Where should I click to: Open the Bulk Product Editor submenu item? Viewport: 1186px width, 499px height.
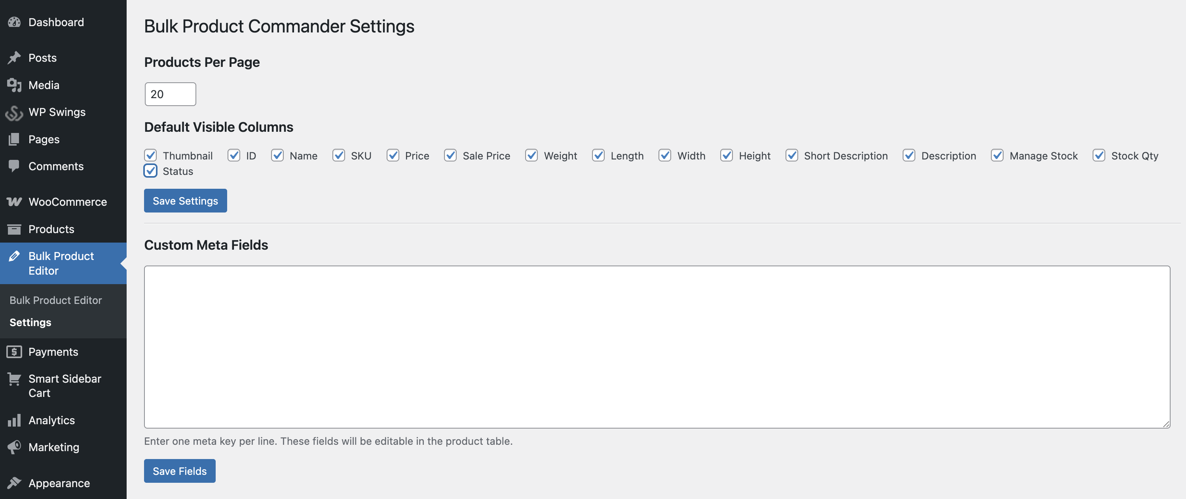(55, 300)
